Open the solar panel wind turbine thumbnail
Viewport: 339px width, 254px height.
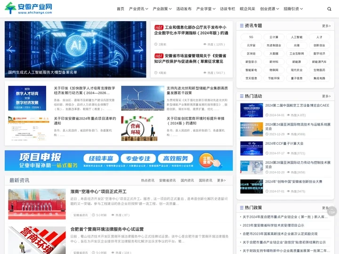pos(143,98)
